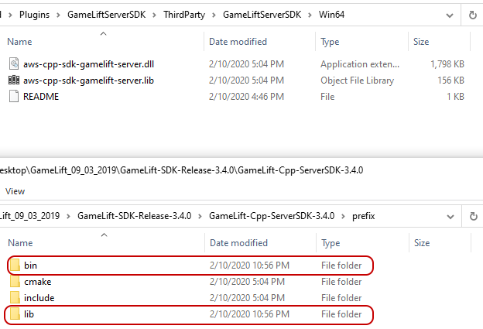Click the lib folder icon
The height and width of the screenshot is (329, 483).
15,314
